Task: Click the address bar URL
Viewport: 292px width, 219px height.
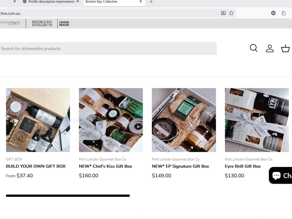Action: 10,14
